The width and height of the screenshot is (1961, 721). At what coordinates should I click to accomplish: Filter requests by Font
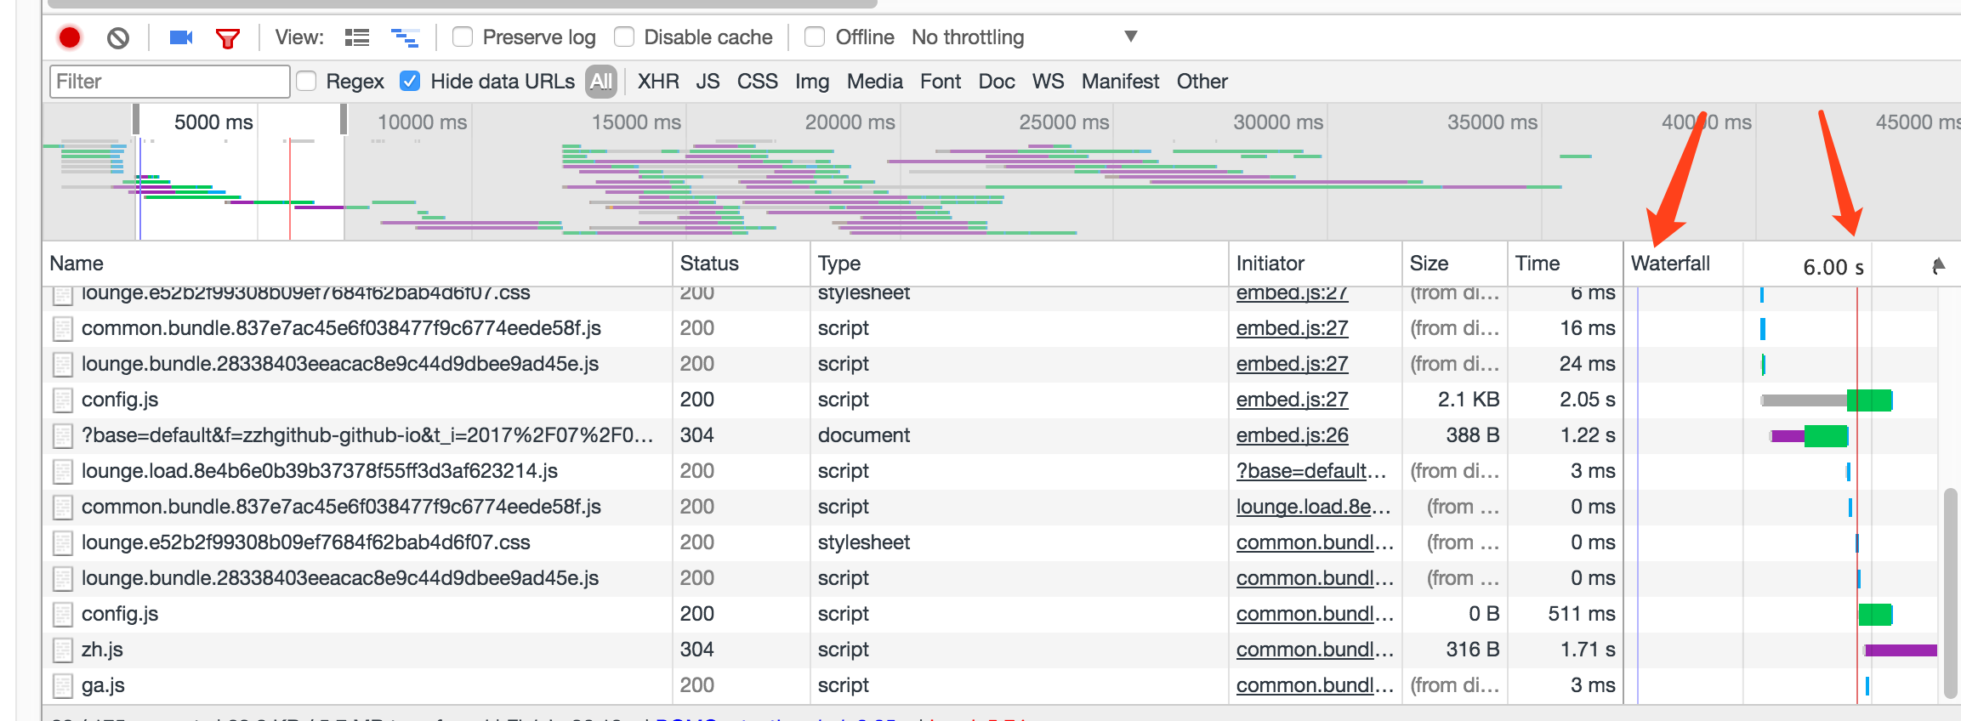coord(941,82)
